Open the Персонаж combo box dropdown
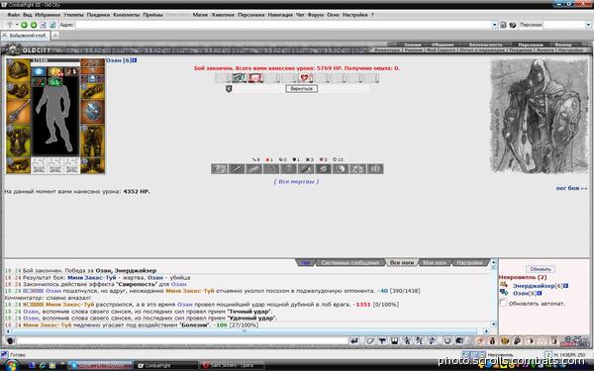This screenshot has height=371, width=594. 588,25
